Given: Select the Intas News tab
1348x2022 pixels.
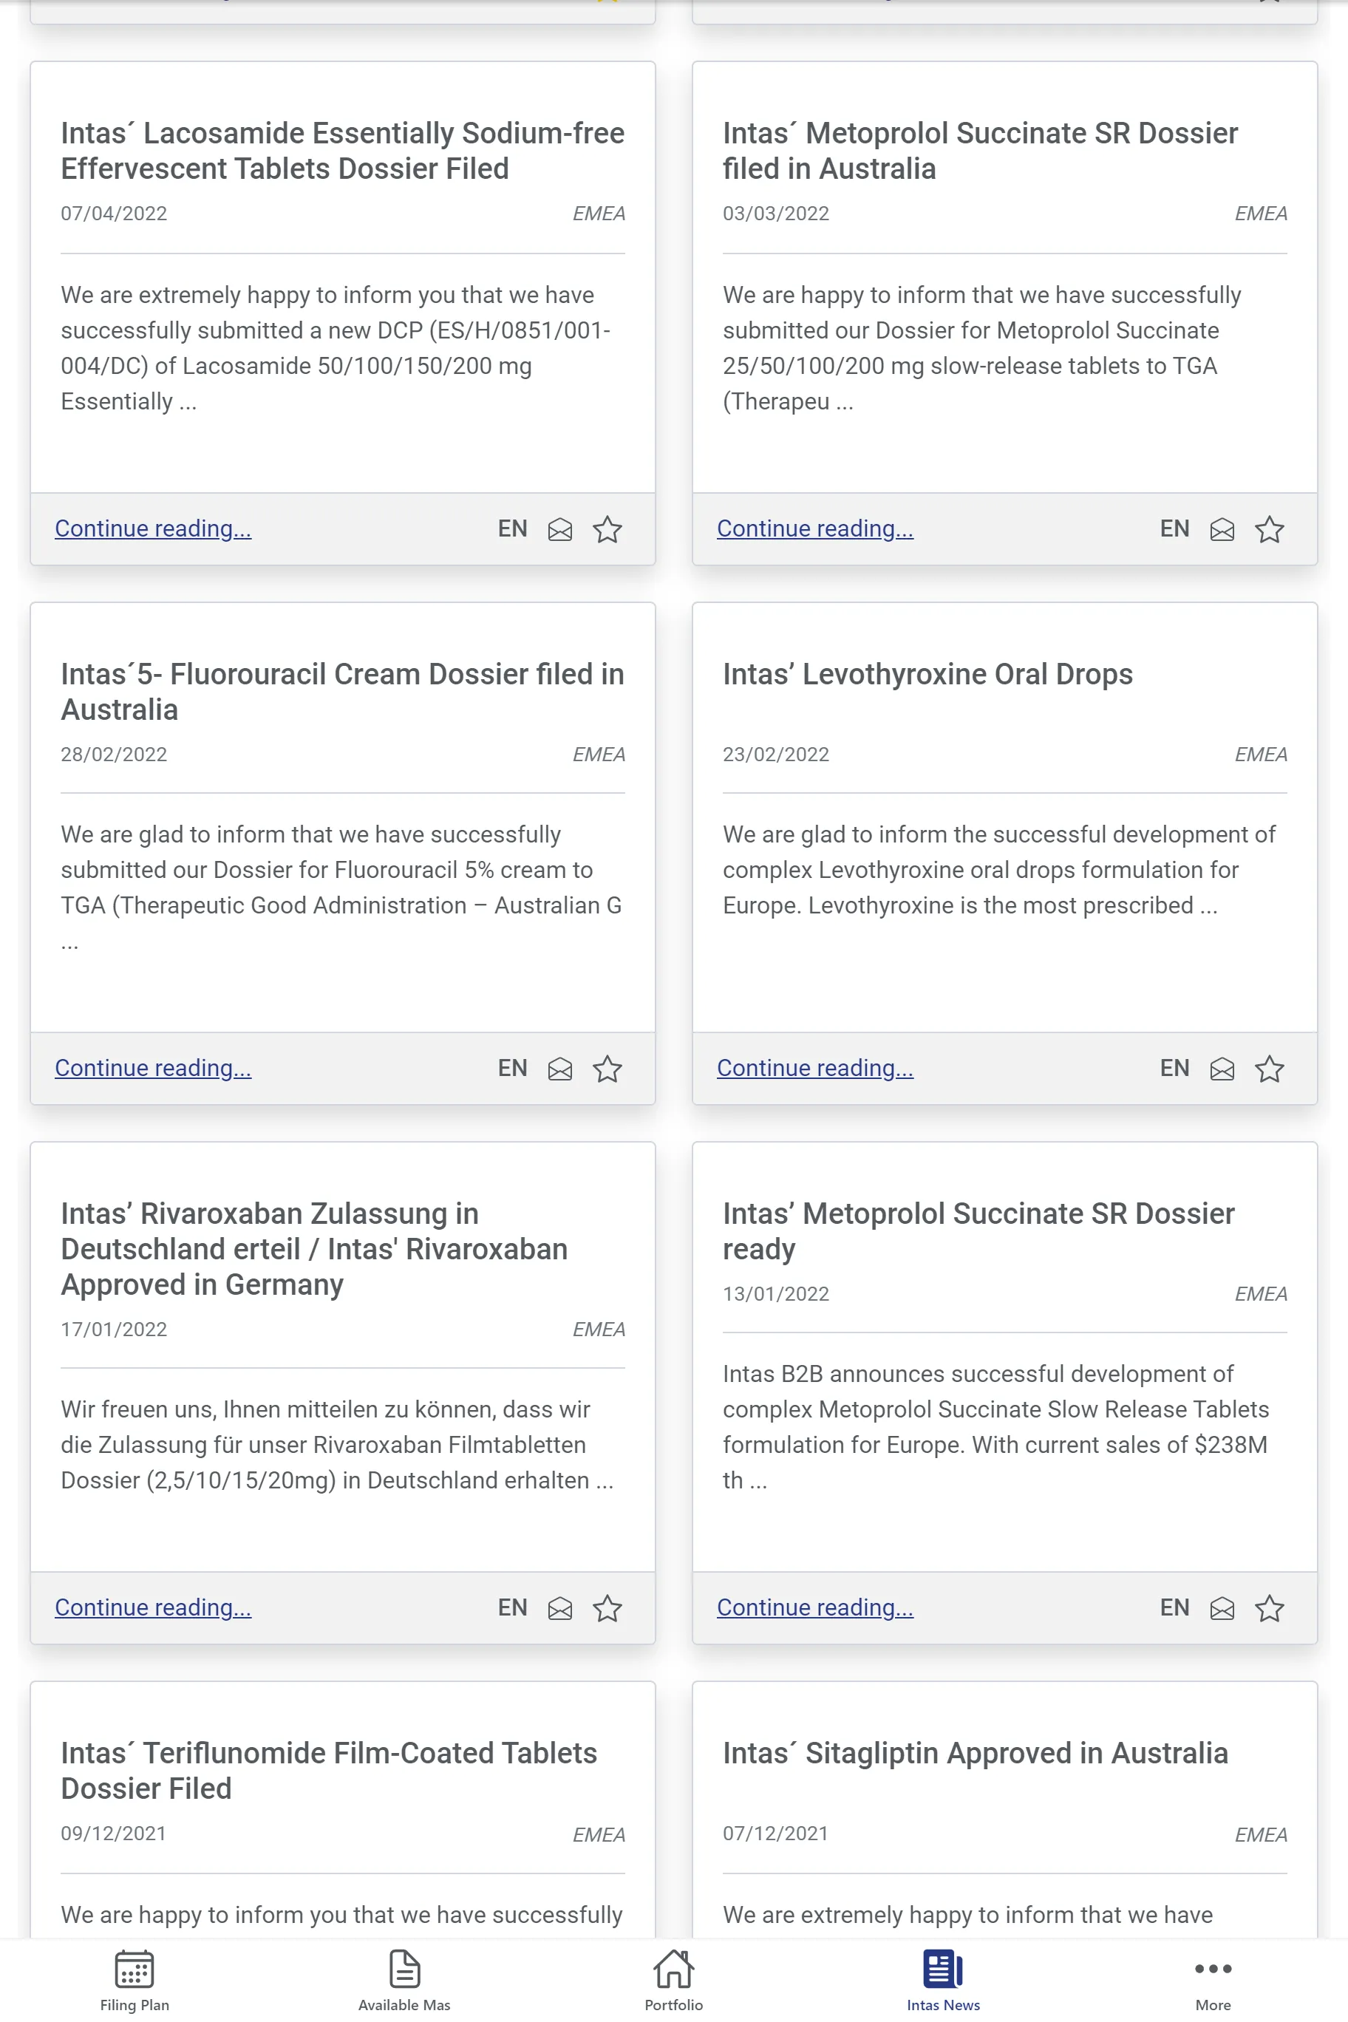Looking at the screenshot, I should pos(943,1981).
